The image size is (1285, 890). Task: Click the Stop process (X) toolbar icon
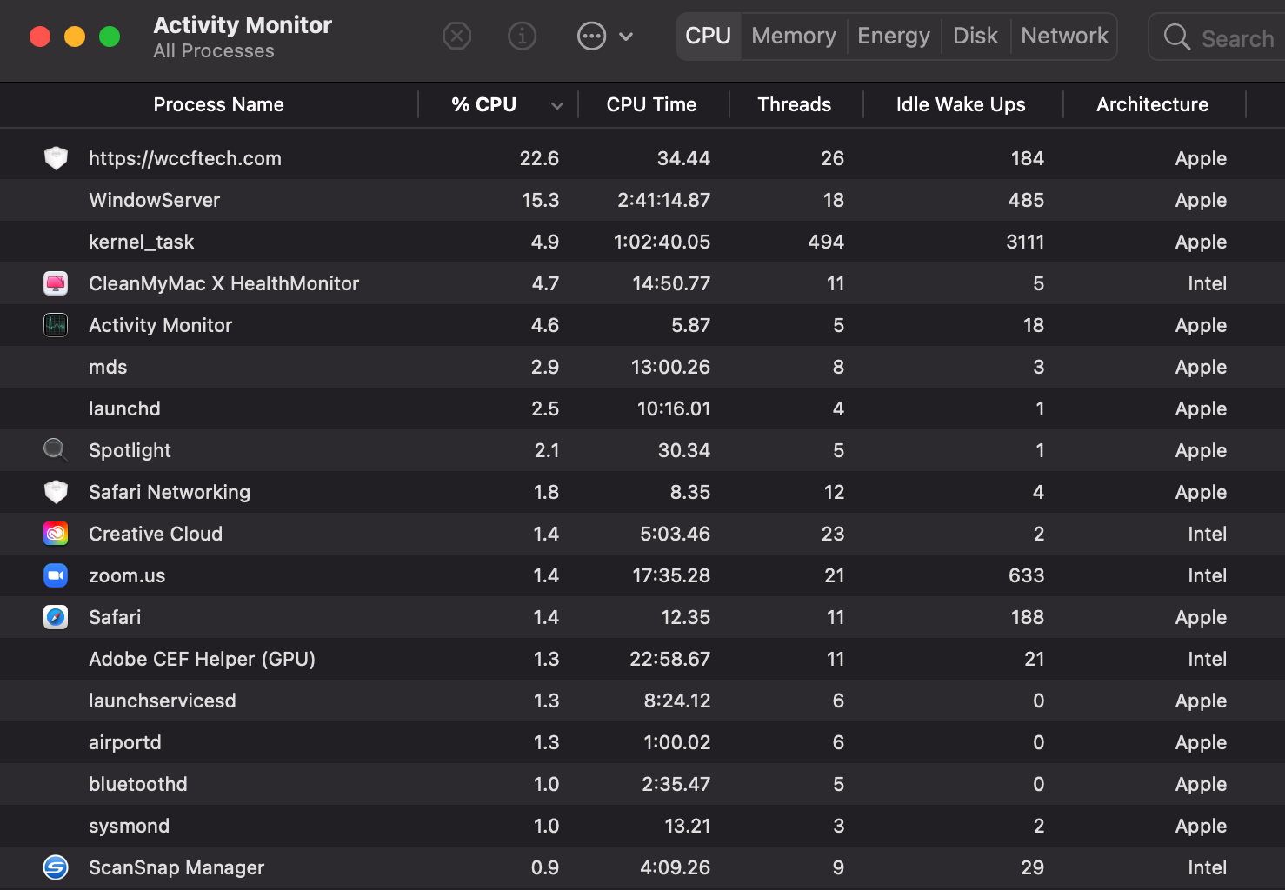tap(456, 37)
